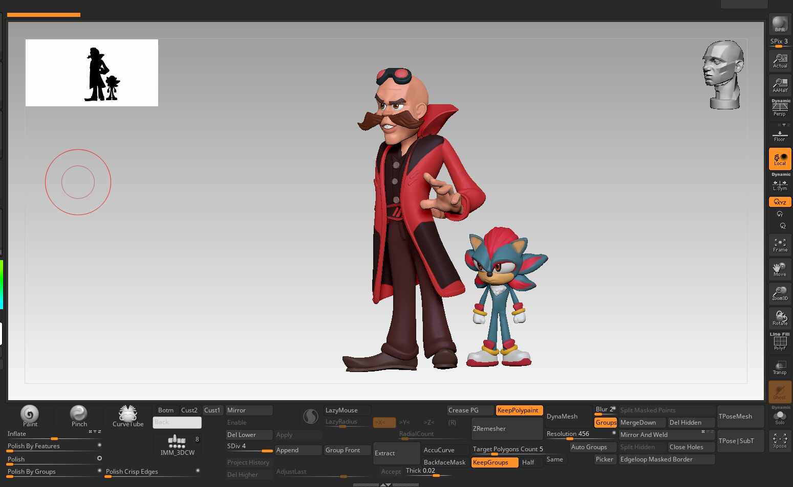Select Z-axis rotation icon
The width and height of the screenshot is (793, 487).
782,226
